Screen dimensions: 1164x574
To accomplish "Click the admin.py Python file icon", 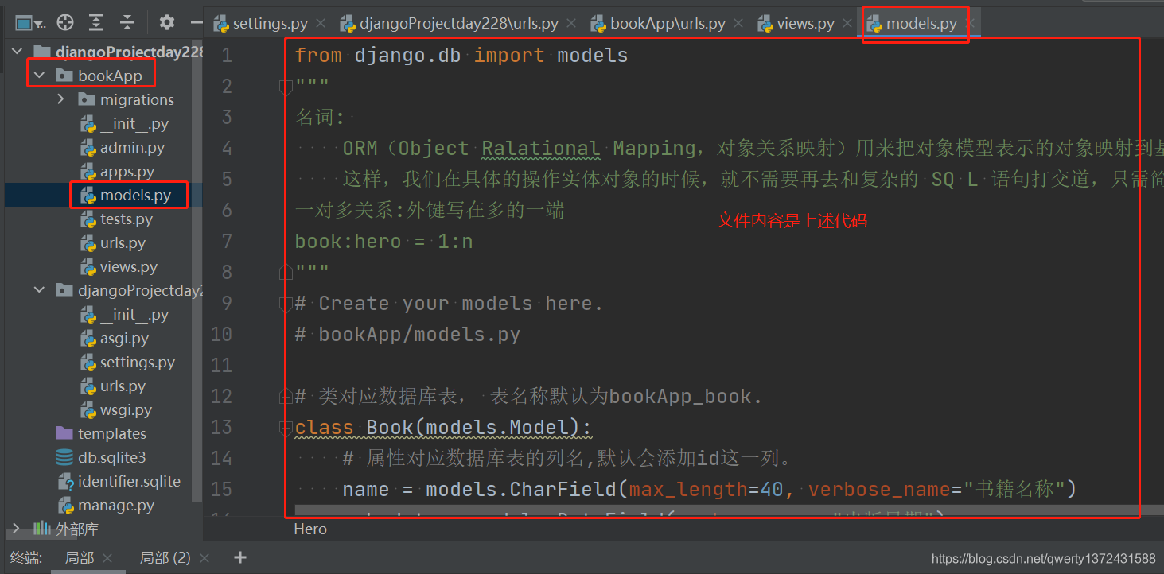I will [x=88, y=148].
